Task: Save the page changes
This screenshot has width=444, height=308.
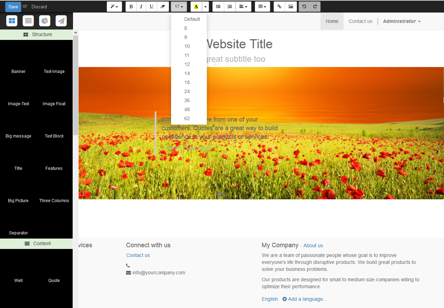Action: [13, 7]
